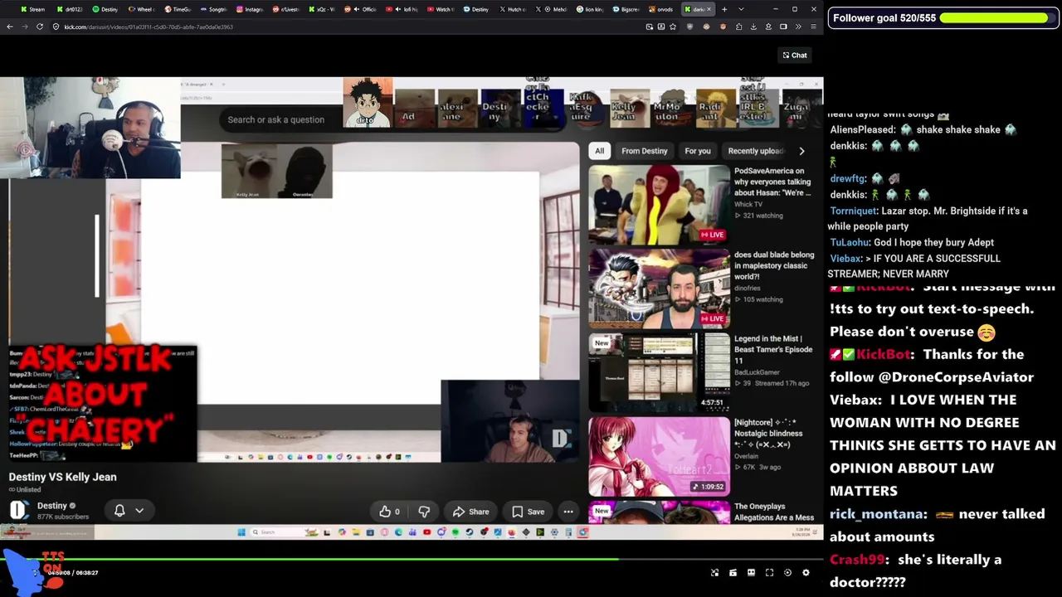1062x597 pixels.
Task: Open the PodSaveAmerica live video thumbnail
Action: tap(660, 204)
